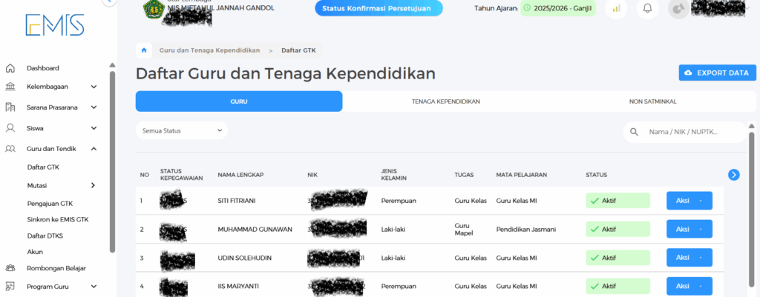Collapse the Guru dan Tendik menu
Viewport: 760px width, 297px height.
click(x=94, y=149)
